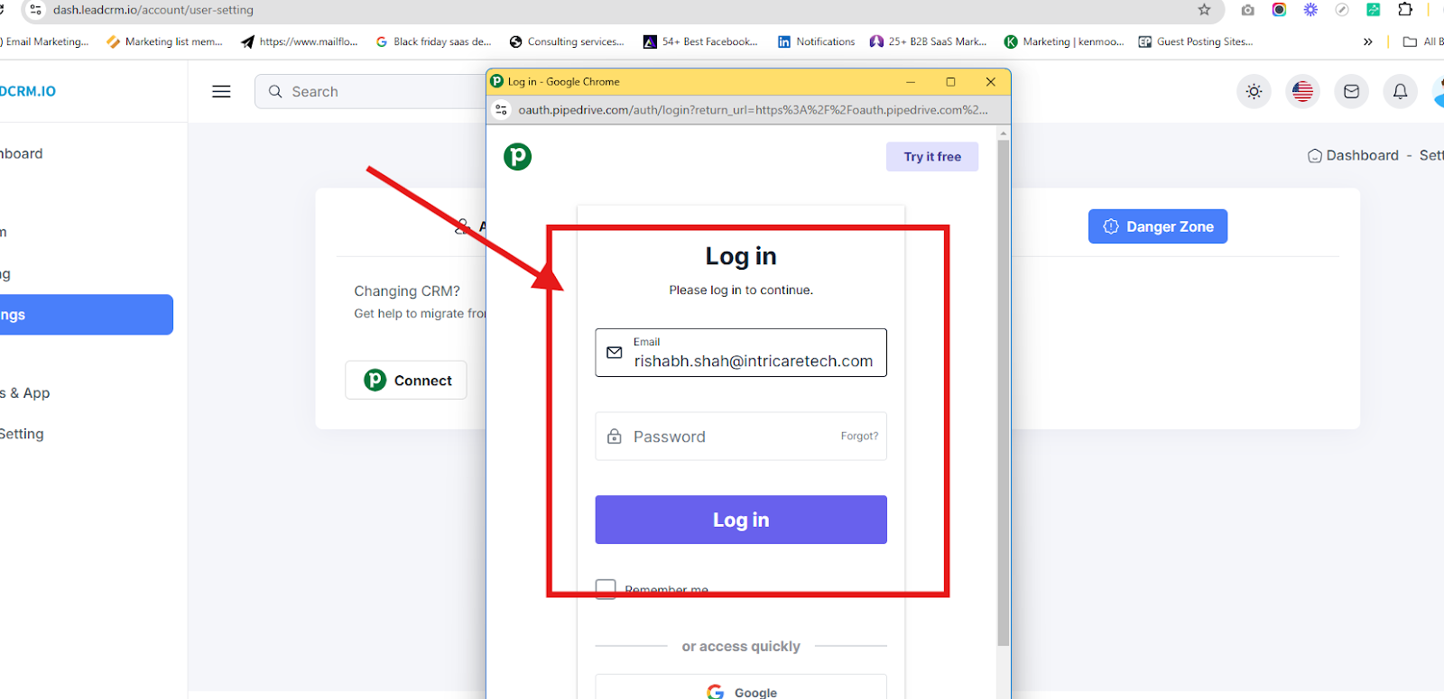The height and width of the screenshot is (699, 1444).
Task: Open 54+ Best Facebook bookmark
Action: (x=700, y=41)
